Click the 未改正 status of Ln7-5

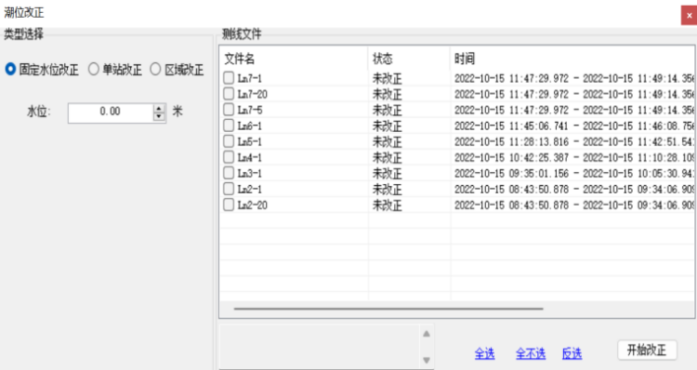click(388, 110)
